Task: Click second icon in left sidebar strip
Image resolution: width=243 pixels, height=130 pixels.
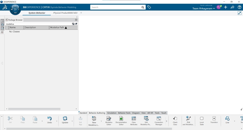Action: [x=2, y=24]
